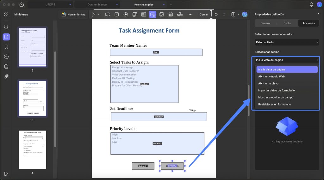Select the checkbox form field tool
The height and width of the screenshot is (180, 324).
click(117, 15)
